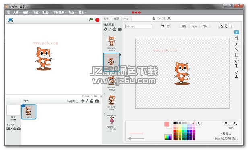Click 转换成位图编辑模式 (Convert to bitmap) button
Image resolution: width=248 pixels, height=150 pixels.
226,138
